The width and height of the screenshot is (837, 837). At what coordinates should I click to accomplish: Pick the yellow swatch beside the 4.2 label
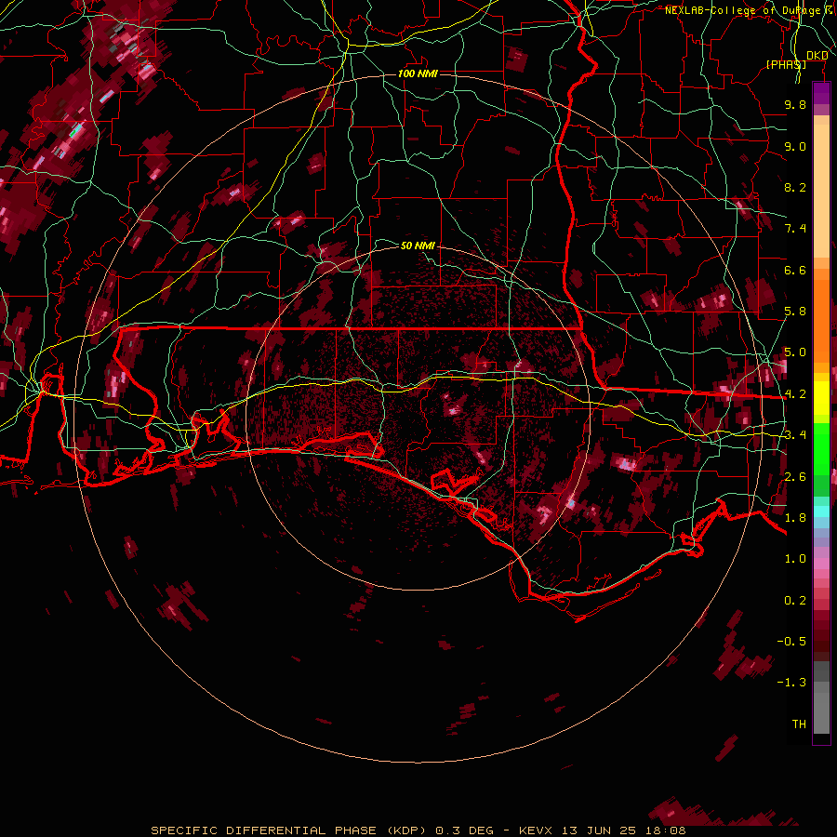(821, 398)
